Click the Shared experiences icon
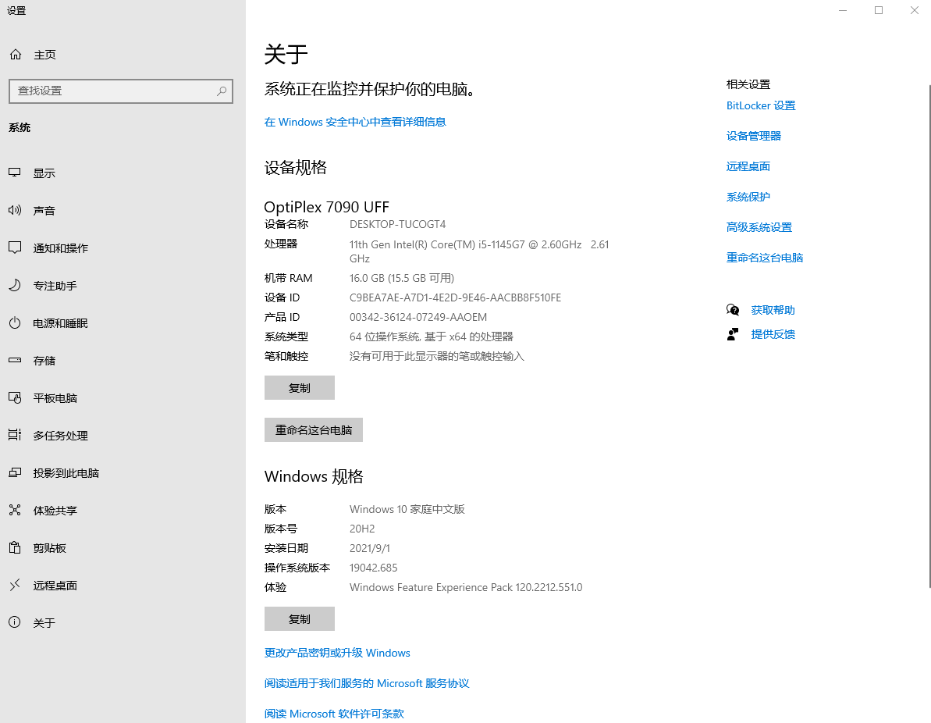This screenshot has height=723, width=931. [15, 510]
